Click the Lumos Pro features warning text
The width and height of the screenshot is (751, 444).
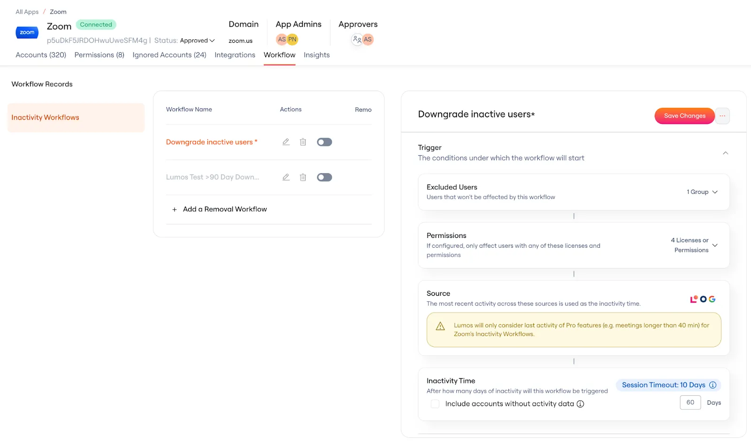click(x=582, y=329)
